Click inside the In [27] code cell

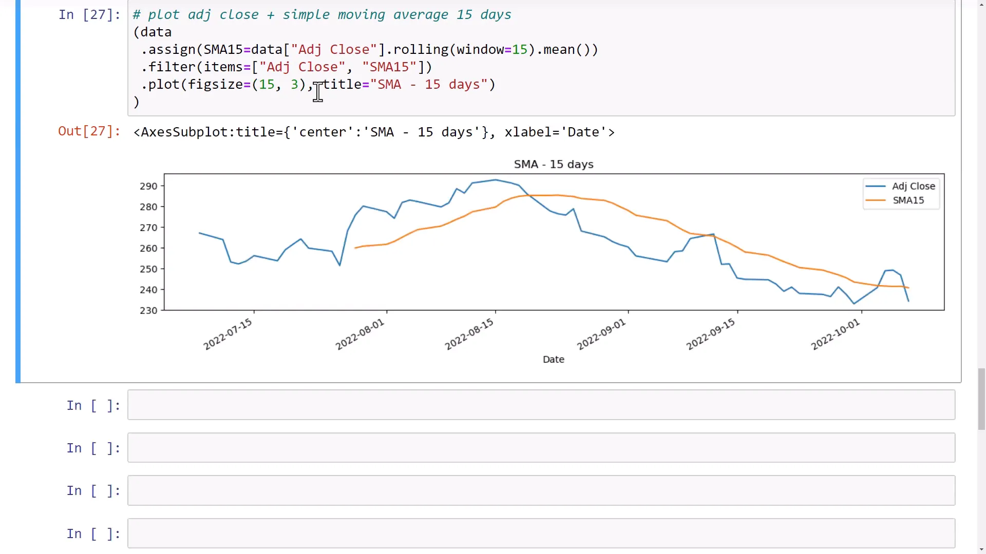point(668,67)
